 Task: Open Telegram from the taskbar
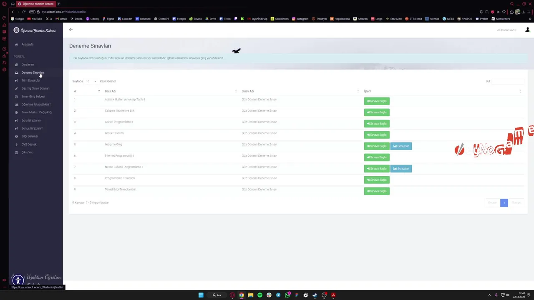(278, 295)
